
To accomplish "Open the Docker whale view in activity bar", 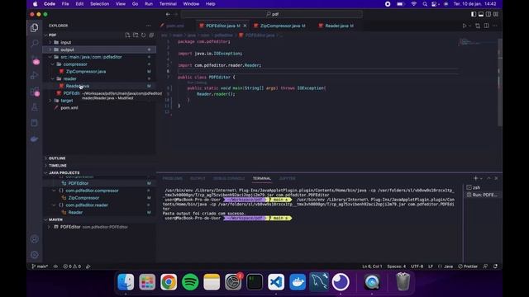I will 35,139.
